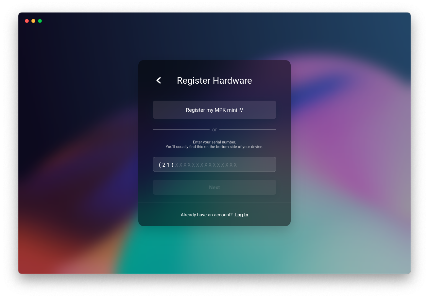Viewport: 429px width, 298px height.
Task: Maximize the window with the green button
Action: [x=40, y=21]
